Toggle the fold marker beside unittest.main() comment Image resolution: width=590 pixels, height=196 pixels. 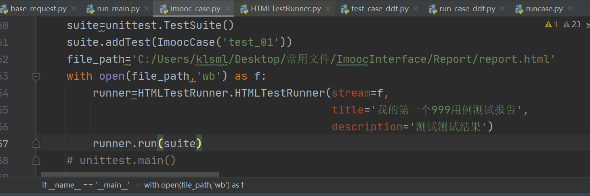(x=36, y=161)
